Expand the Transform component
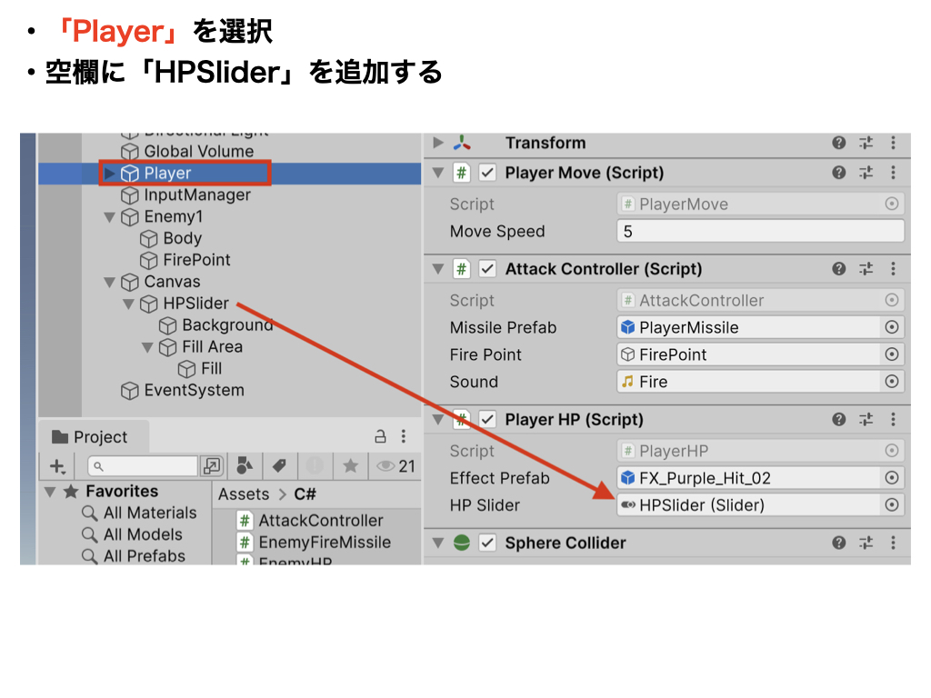Viewport: 931px width, 698px height. pos(438,143)
